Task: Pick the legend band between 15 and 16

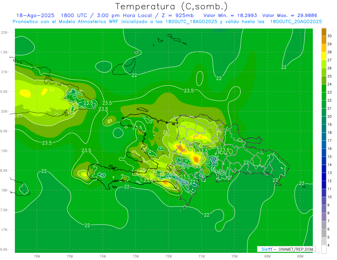Action: tap(324, 153)
